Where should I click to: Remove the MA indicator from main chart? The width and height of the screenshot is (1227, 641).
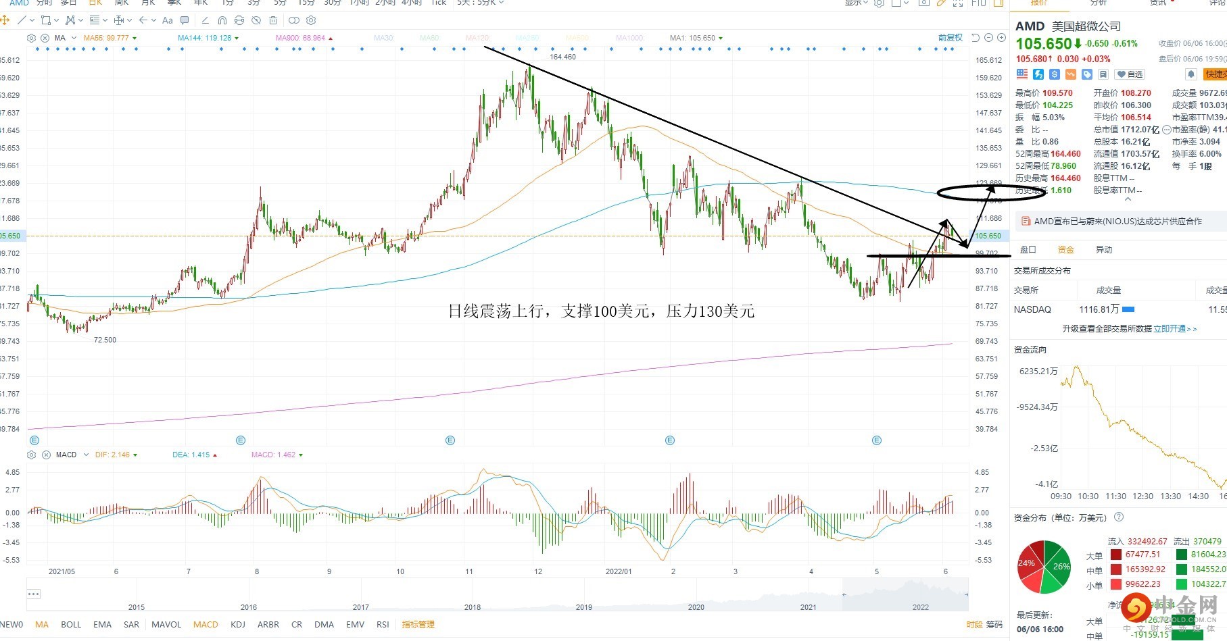(45, 38)
